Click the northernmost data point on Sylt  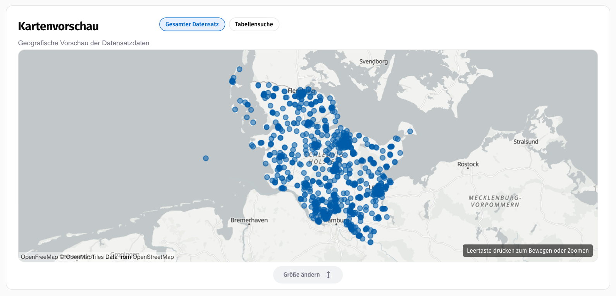(x=239, y=69)
